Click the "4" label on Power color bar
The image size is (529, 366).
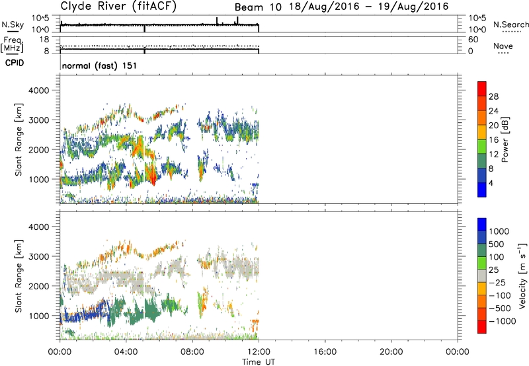coord(491,183)
